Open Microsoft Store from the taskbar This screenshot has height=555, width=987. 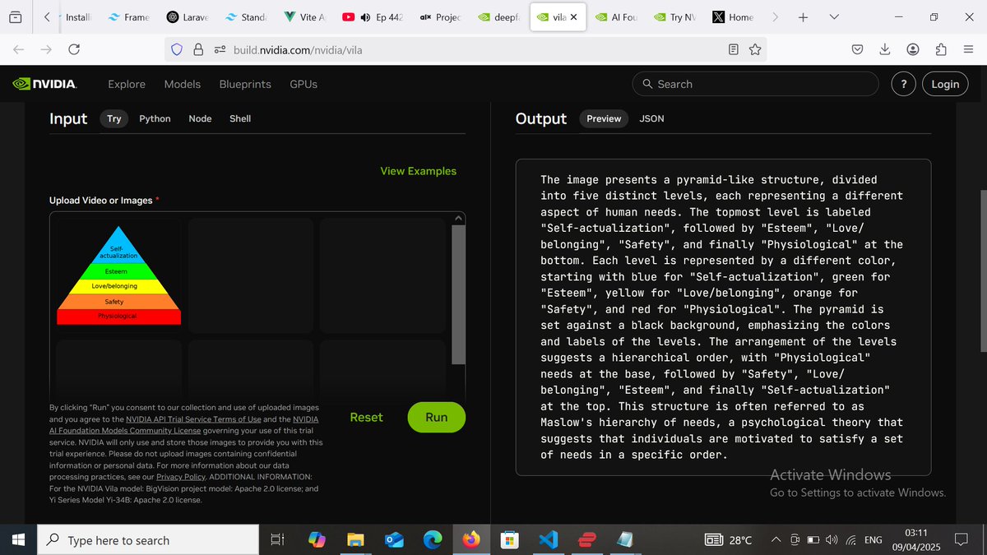tap(510, 540)
